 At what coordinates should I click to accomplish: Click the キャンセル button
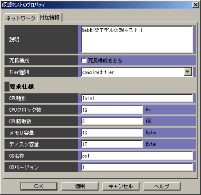121,186
